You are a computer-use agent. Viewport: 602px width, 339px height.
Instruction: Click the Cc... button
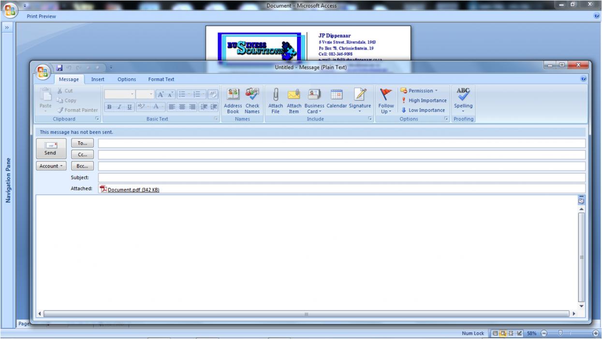click(82, 154)
